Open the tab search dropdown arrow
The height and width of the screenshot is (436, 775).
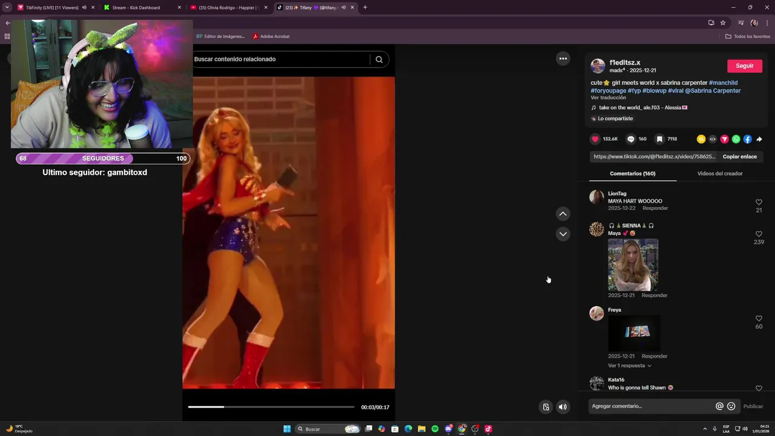[7, 7]
